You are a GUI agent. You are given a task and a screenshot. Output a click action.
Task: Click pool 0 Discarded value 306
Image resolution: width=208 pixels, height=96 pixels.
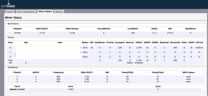[175, 48]
